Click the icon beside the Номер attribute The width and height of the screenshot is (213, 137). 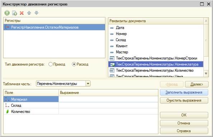[112, 34]
